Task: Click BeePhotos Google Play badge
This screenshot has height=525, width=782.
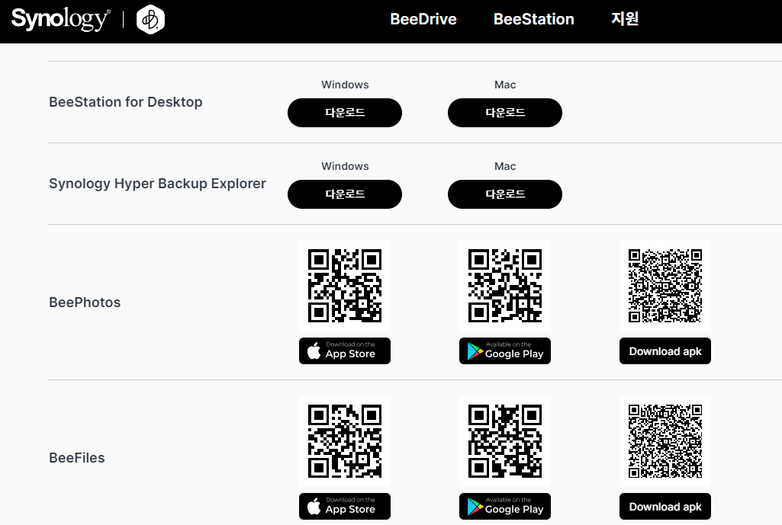Action: 505,351
